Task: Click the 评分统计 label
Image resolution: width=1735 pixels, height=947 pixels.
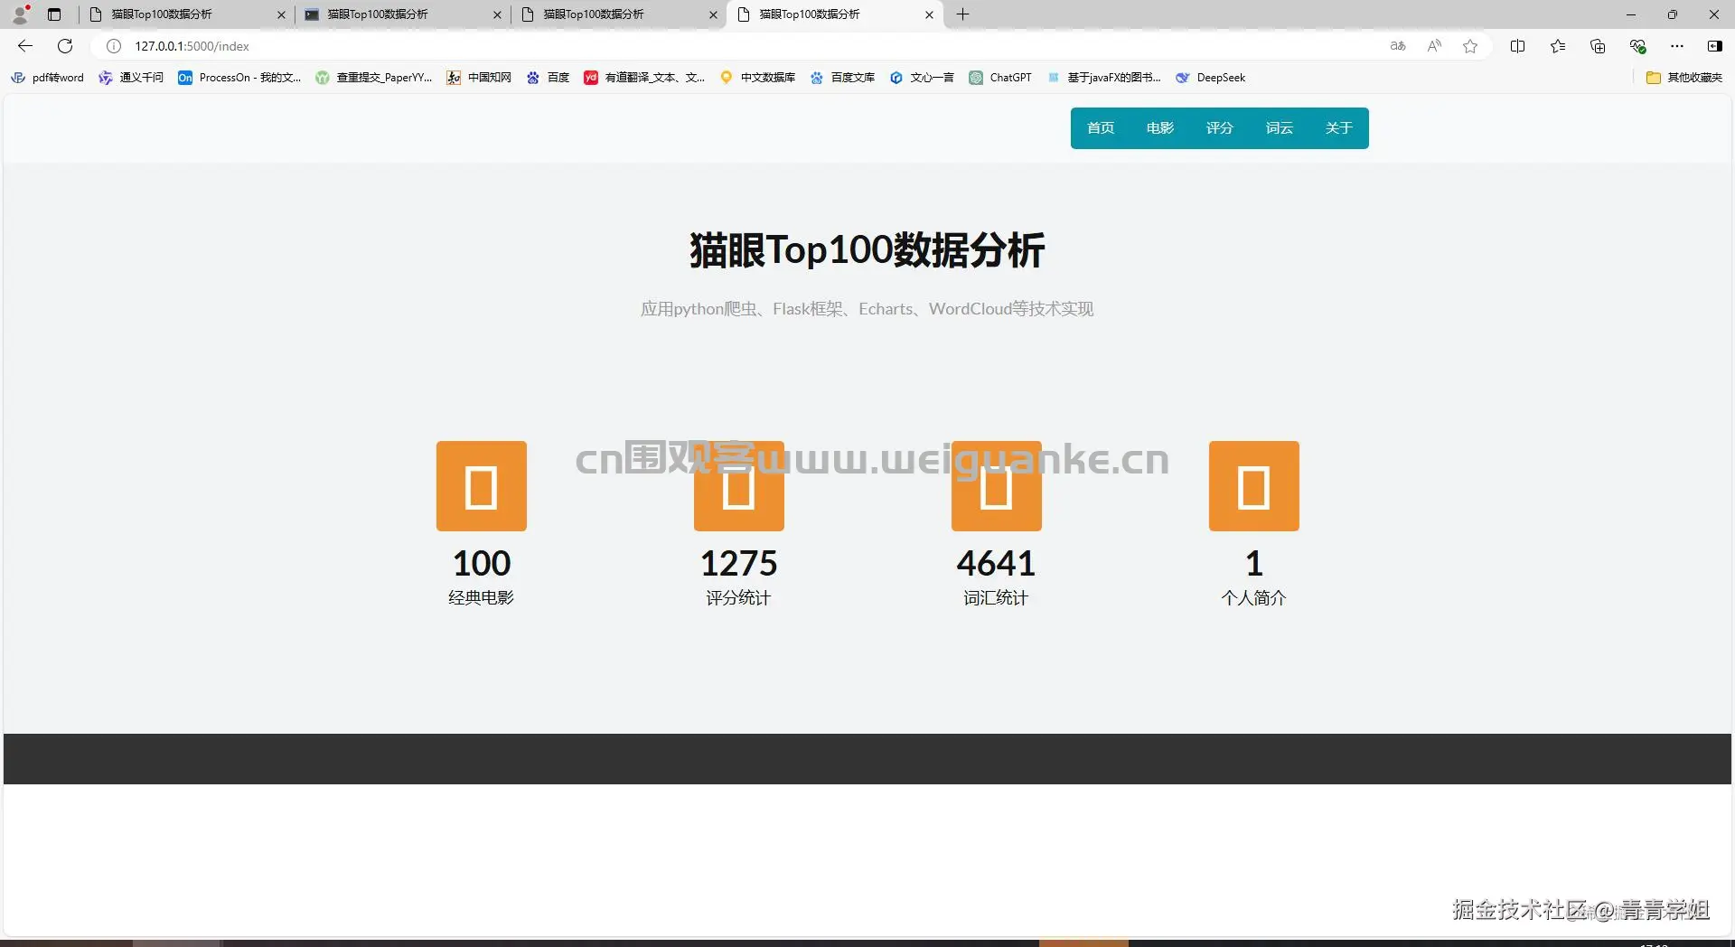Action: [739, 598]
